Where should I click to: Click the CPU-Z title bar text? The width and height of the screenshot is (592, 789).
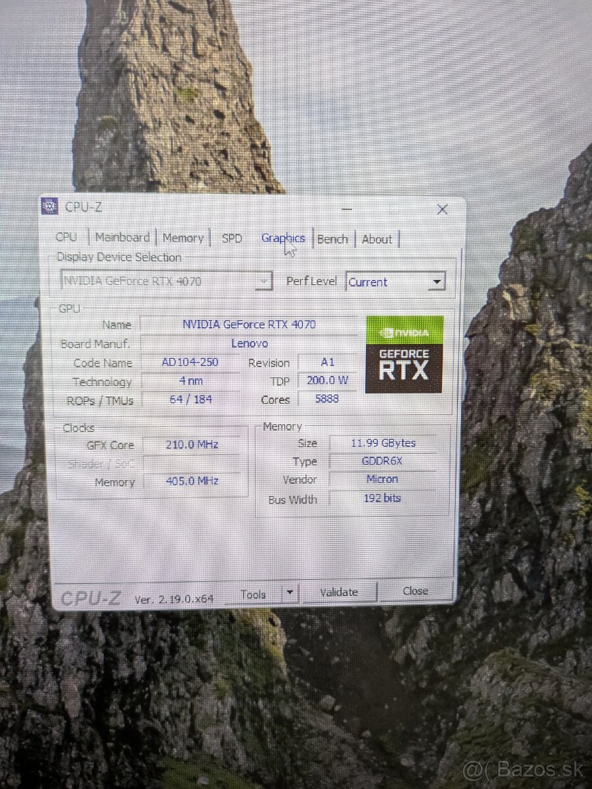[84, 207]
